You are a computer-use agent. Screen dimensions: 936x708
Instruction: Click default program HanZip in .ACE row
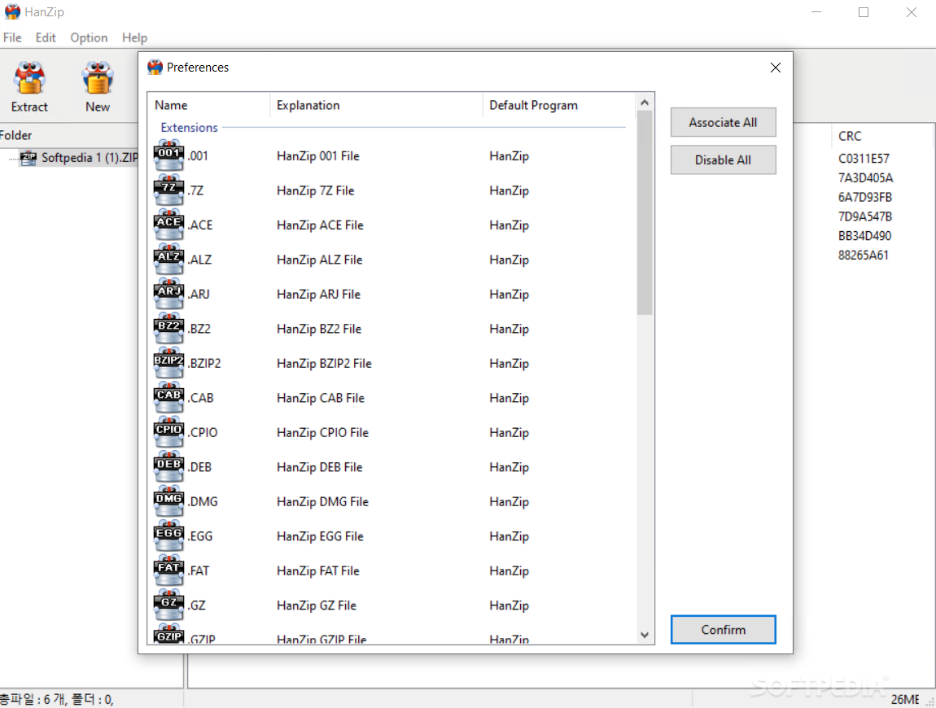tap(510, 225)
